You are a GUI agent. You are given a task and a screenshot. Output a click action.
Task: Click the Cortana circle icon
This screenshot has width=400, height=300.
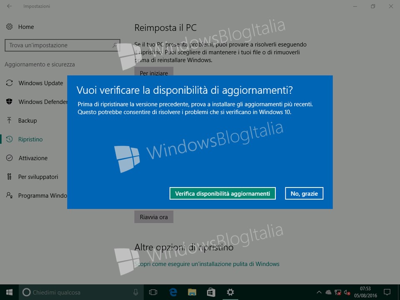click(x=26, y=292)
